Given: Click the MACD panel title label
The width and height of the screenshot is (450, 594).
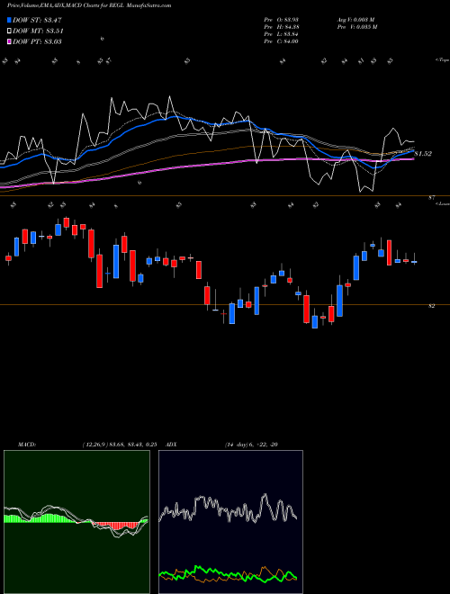Looking at the screenshot, I should click(x=27, y=445).
